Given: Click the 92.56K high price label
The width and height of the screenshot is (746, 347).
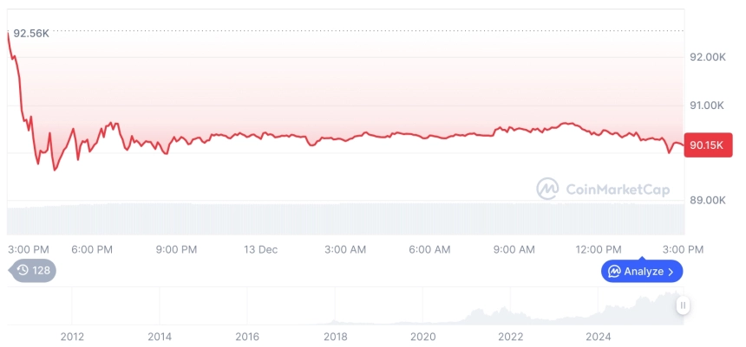Looking at the screenshot, I should 31,33.
